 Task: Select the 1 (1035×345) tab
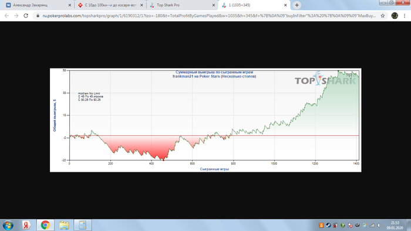tap(254, 5)
